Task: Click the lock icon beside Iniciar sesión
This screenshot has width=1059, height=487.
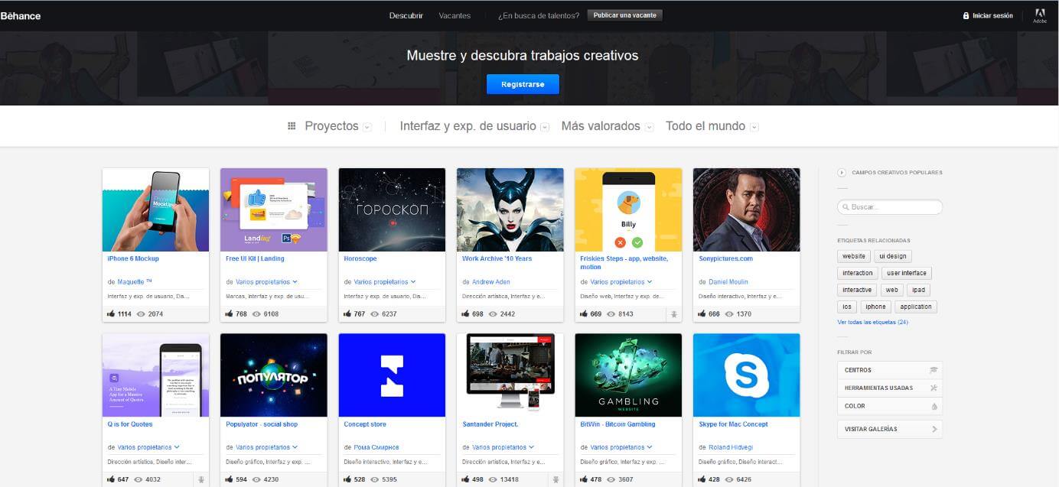Action: pos(966,15)
